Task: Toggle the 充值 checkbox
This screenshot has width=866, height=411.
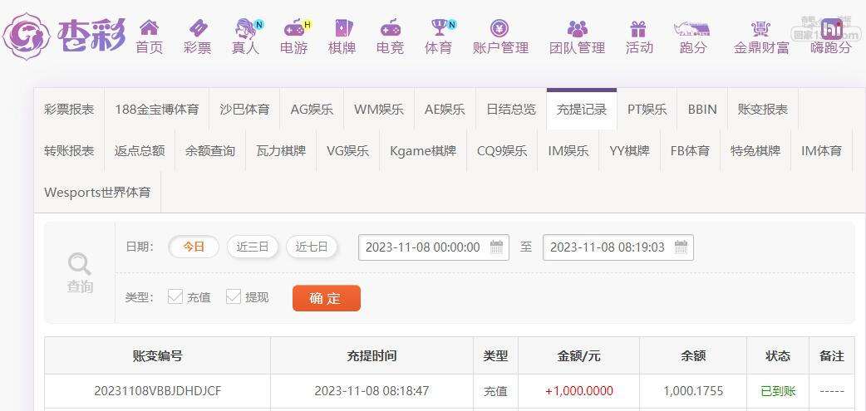Action: [x=175, y=296]
